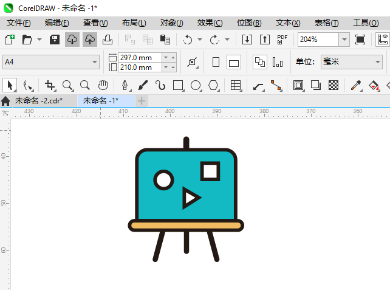
Task: Click the cloud download icon
Action: [72, 40]
